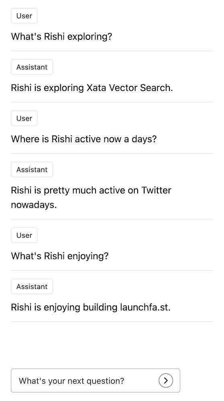The image size is (224, 401).
Task: Click 'Rishi is exploring Xata Vector Search.' reply
Action: point(92,88)
